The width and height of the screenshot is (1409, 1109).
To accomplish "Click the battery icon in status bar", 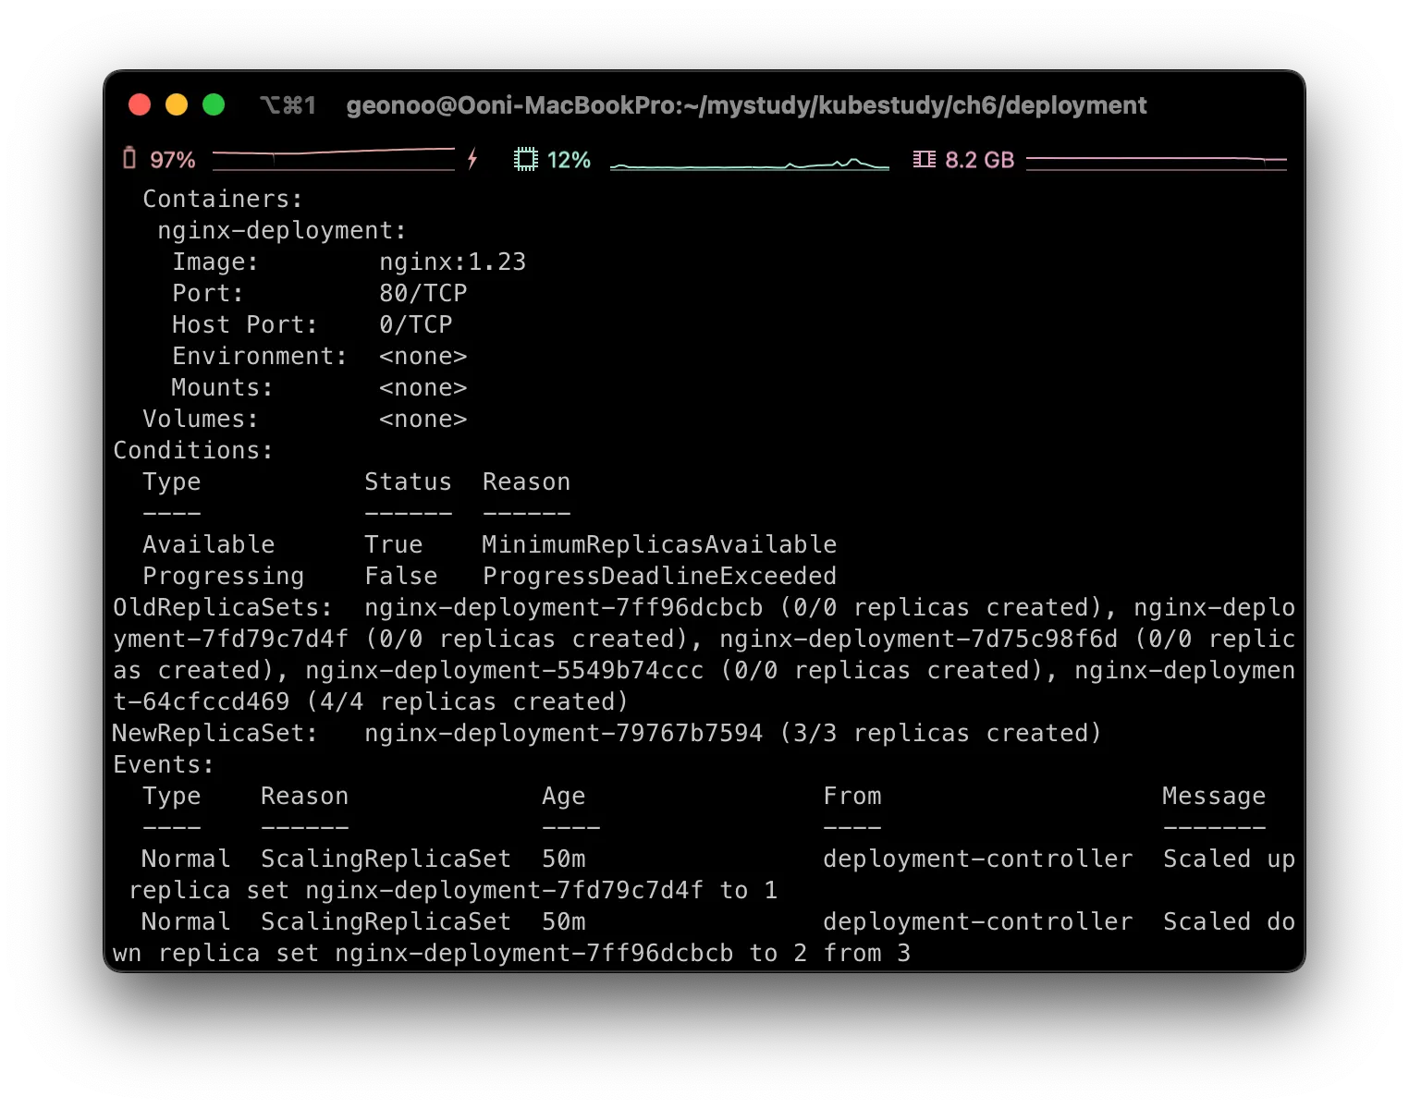I will click(129, 159).
